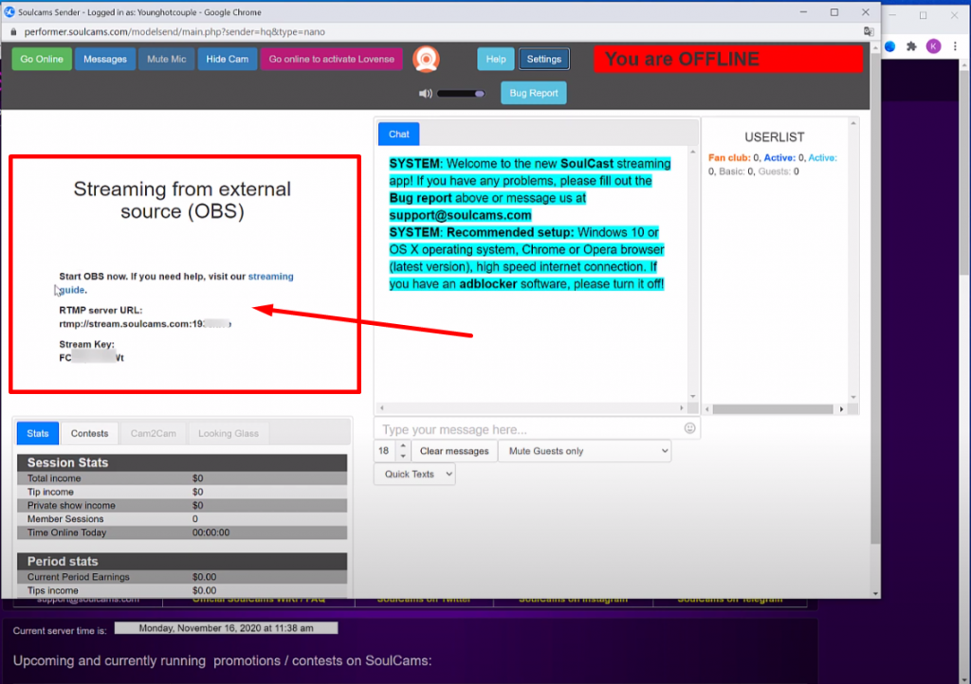Viewport: 971px width, 684px height.
Task: Open three-dot menu in background Chrome window
Action: point(955,45)
